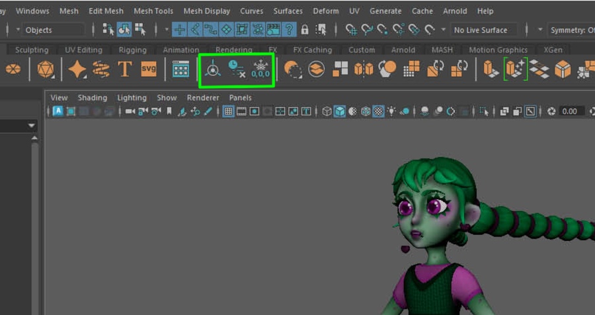Click the Mirror shelf icon
The image size is (595, 315).
tap(364, 69)
